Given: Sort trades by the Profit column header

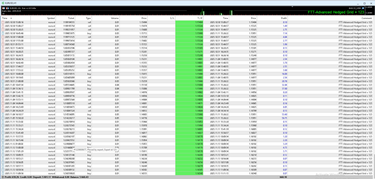Looking at the screenshot, I should pyautogui.click(x=284, y=18).
